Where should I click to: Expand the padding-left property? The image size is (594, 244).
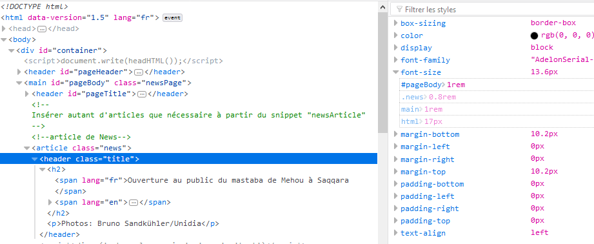click(x=396, y=196)
